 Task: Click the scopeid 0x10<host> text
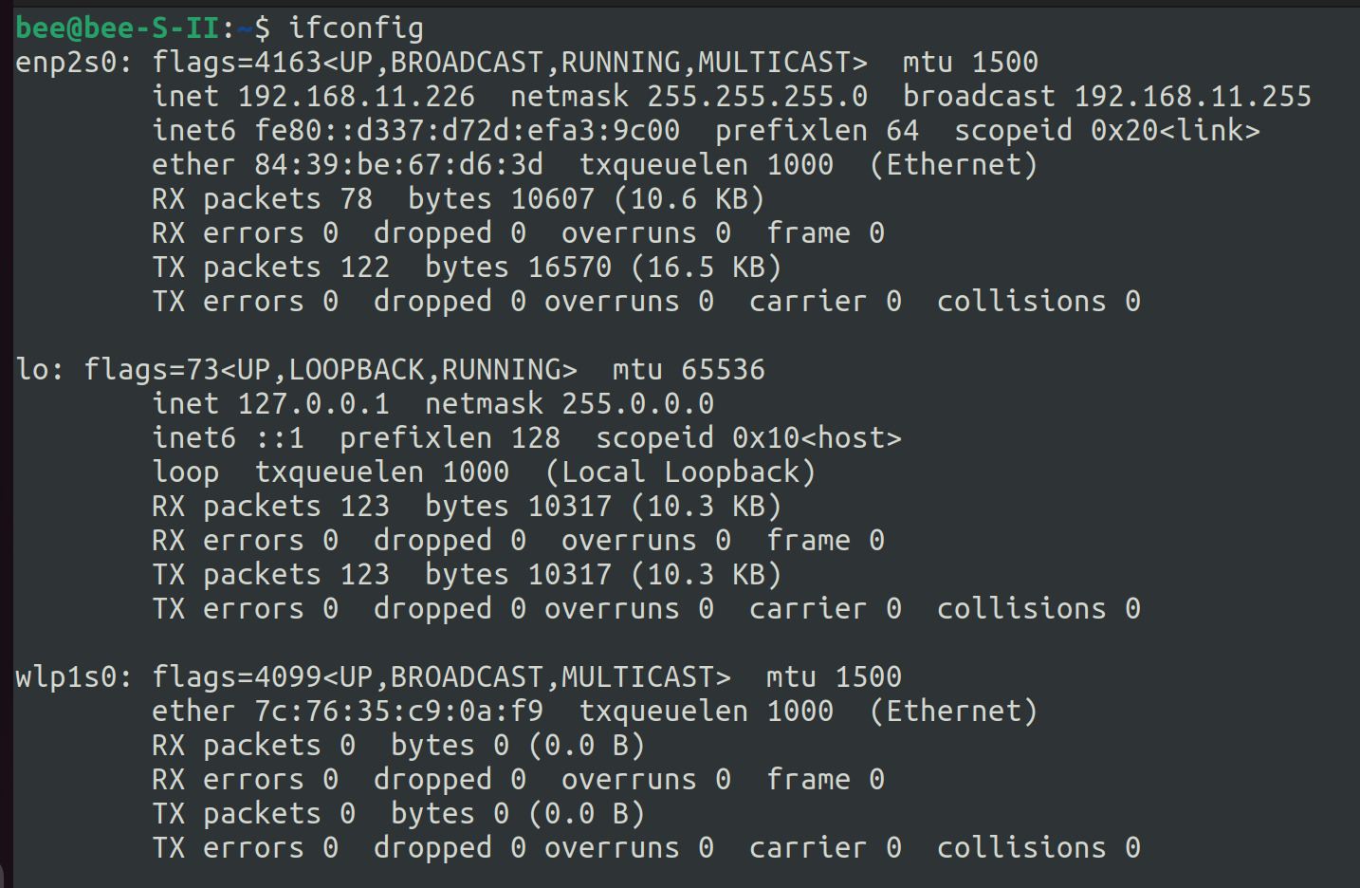point(816,438)
